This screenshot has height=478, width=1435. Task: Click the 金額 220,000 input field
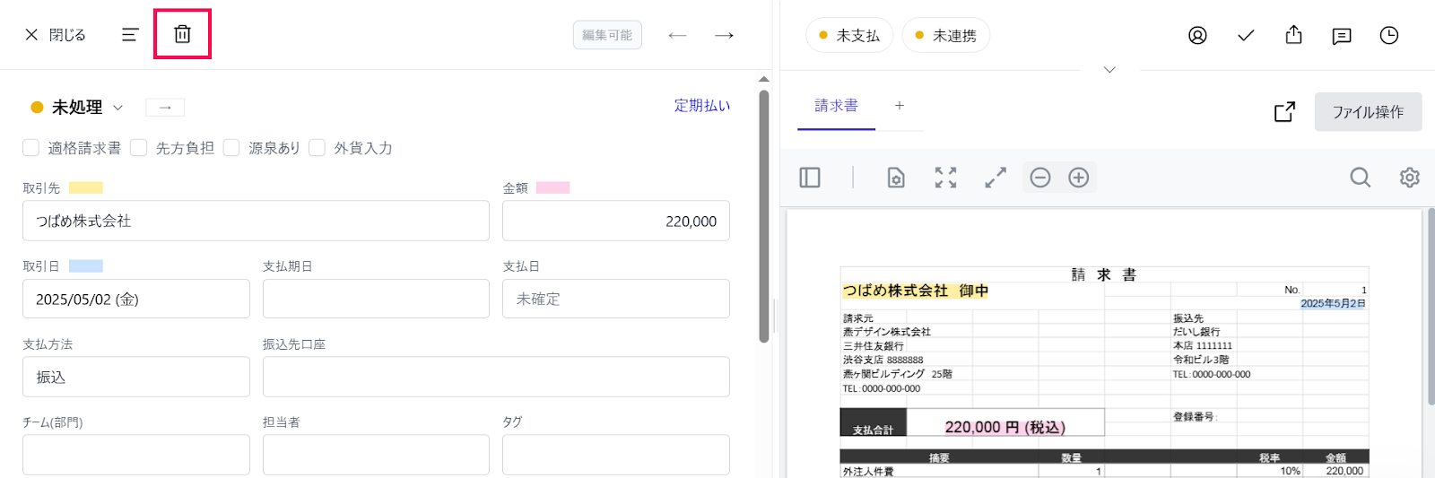[x=616, y=221]
